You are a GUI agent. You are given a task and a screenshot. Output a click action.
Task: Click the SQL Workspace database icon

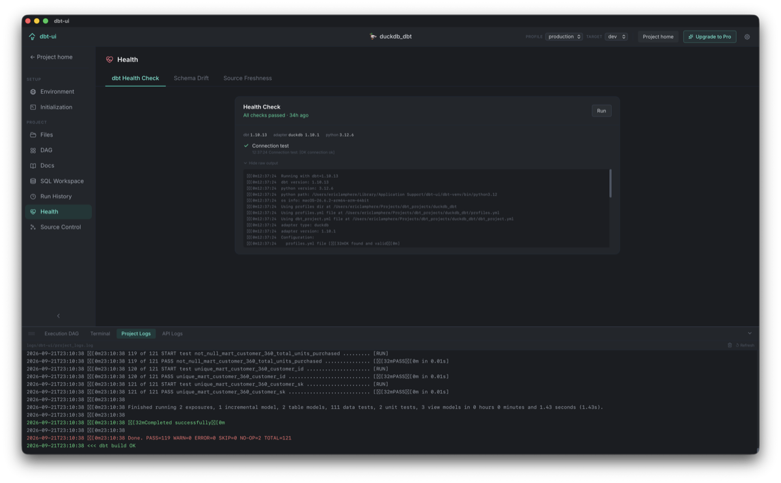pos(33,181)
